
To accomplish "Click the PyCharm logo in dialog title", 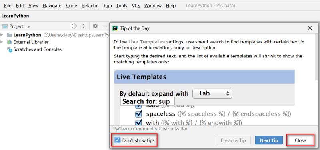I will coord(115,28).
